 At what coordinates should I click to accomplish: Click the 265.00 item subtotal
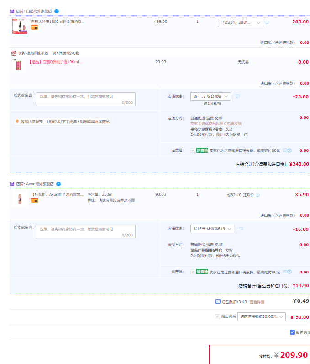coord(300,22)
